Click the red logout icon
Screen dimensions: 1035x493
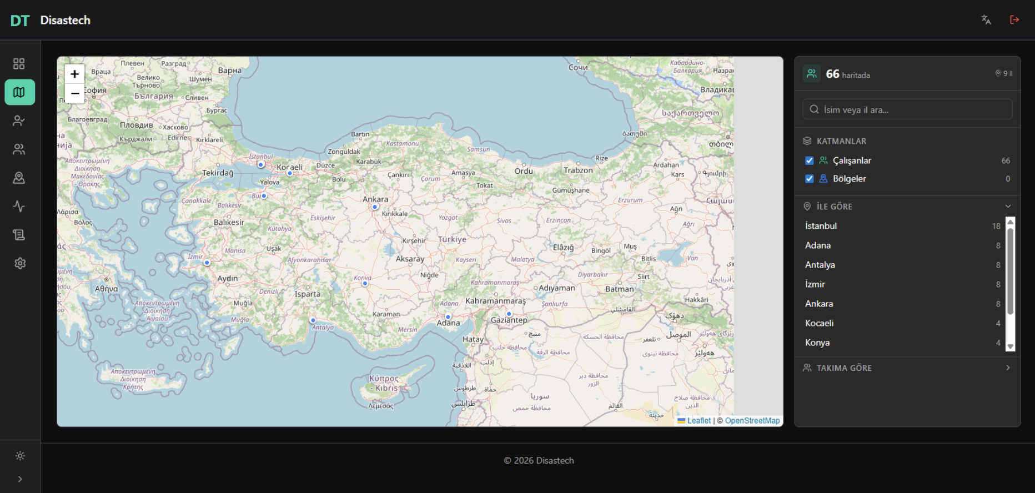[x=1014, y=20]
